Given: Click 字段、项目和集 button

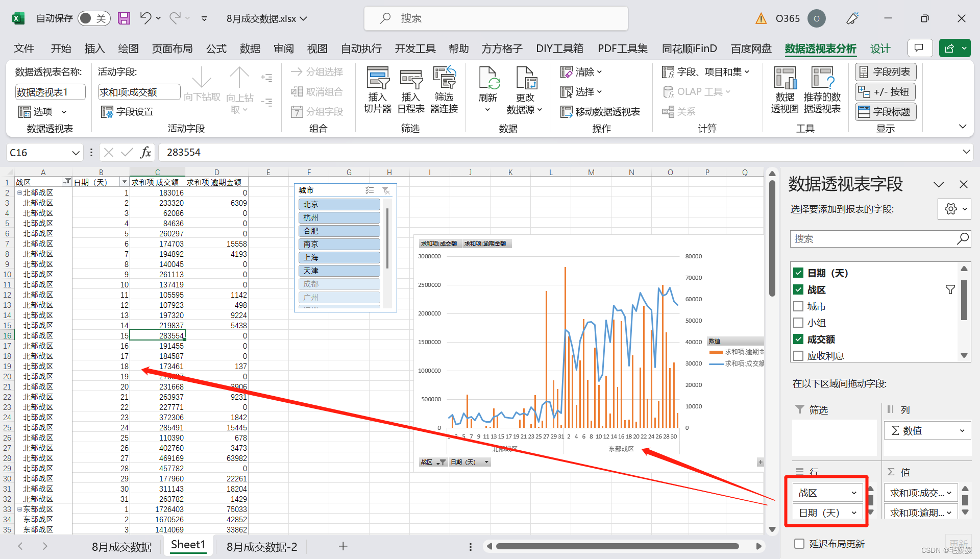Looking at the screenshot, I should 706,72.
